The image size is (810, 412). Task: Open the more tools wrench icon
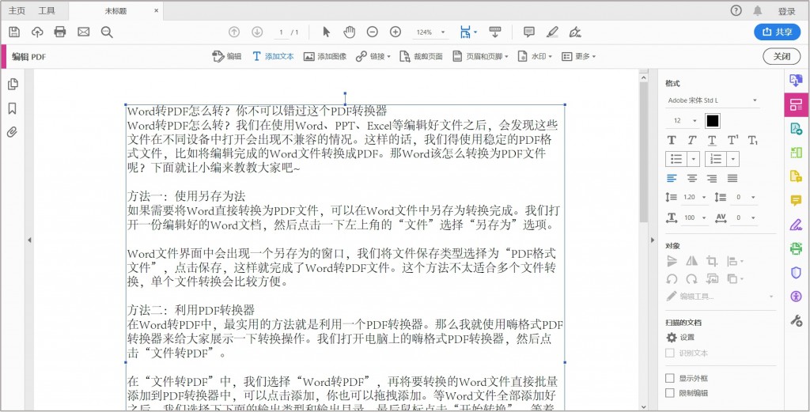tap(797, 320)
